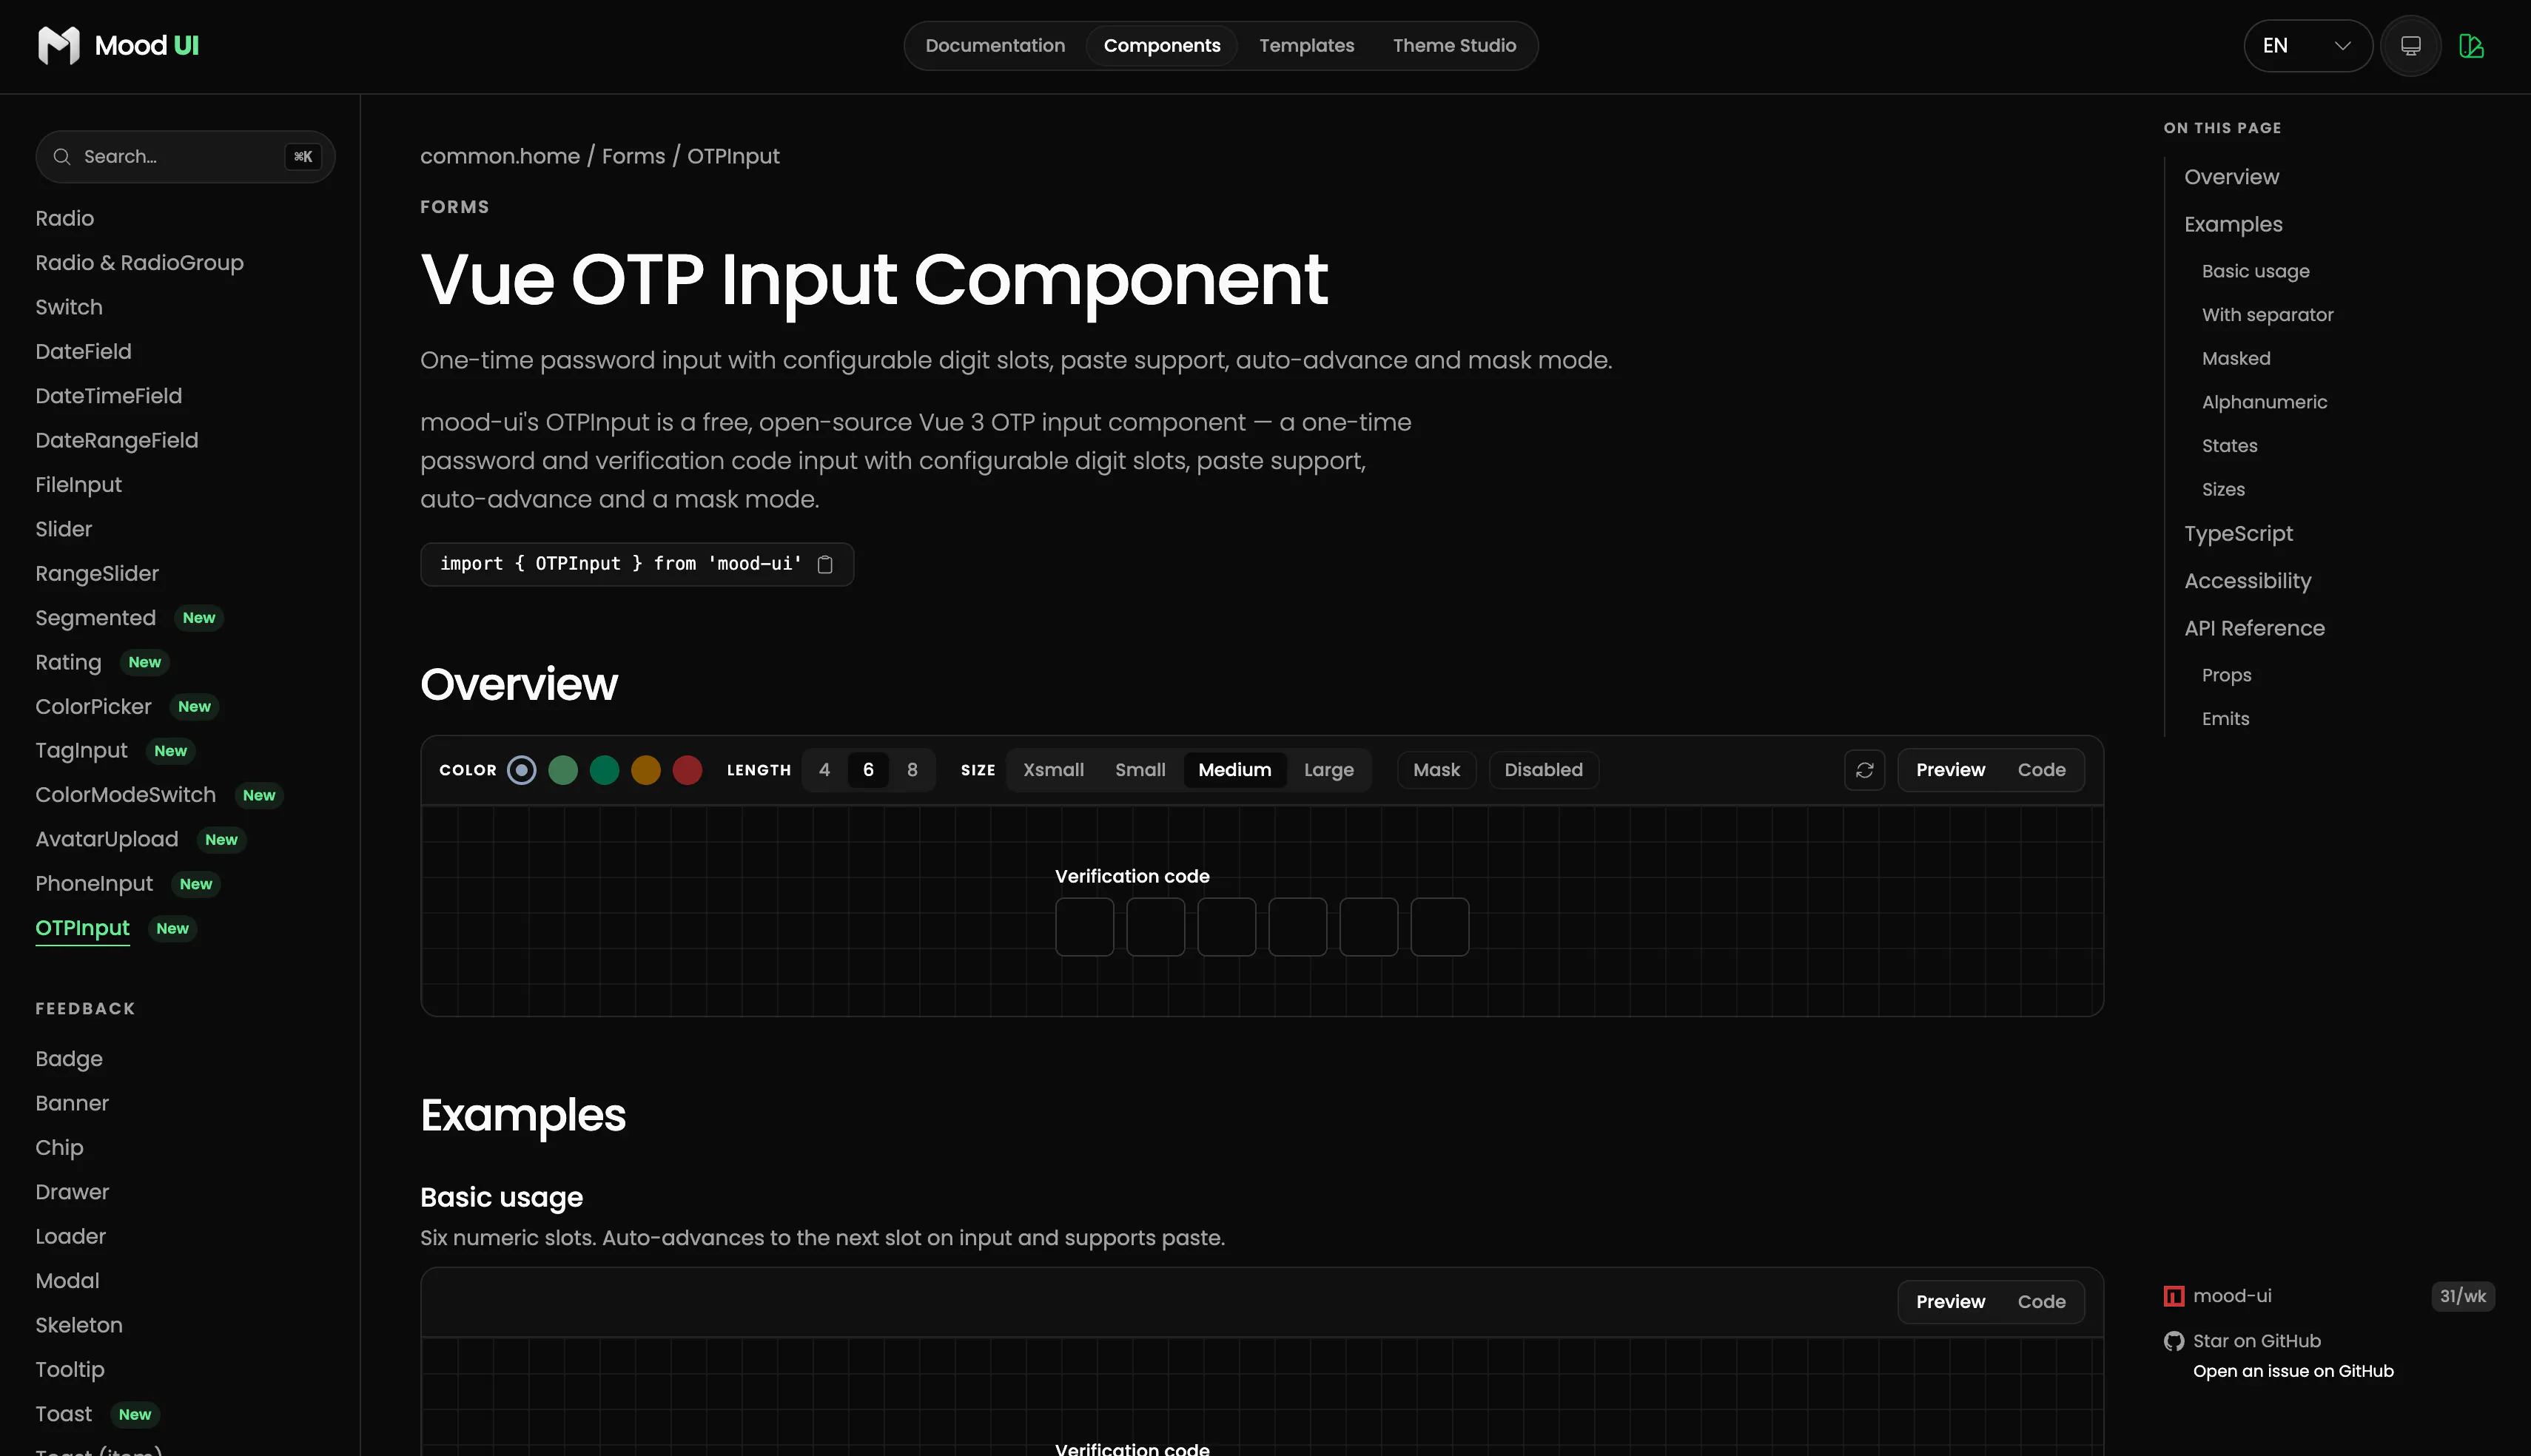Jump to the Accessibility section
Viewport: 2531px width, 1456px height.
2247,581
